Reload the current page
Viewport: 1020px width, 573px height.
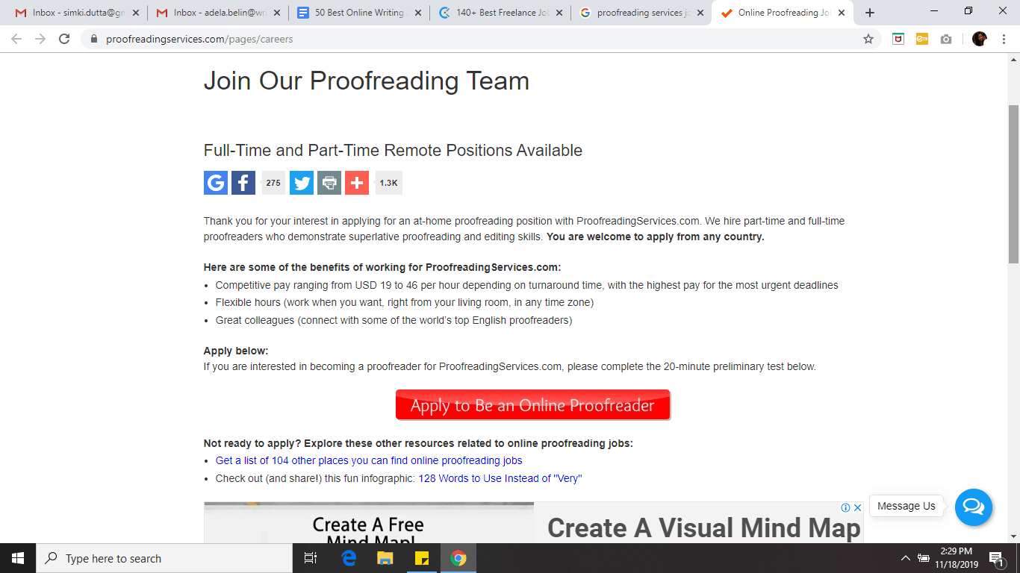[64, 39]
